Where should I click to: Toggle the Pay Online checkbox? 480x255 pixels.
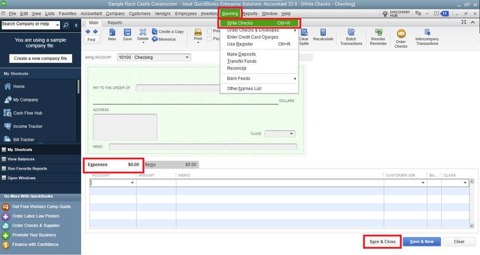(209, 38)
